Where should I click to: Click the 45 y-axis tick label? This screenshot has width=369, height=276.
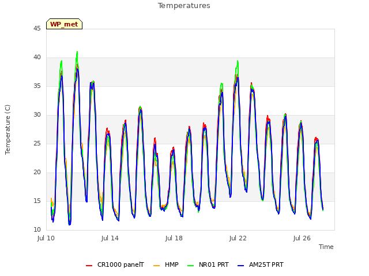point(37,29)
